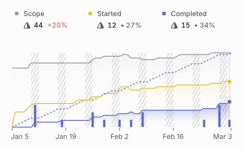
Task: Click the Jan 19 axis label
Action: coord(65,137)
